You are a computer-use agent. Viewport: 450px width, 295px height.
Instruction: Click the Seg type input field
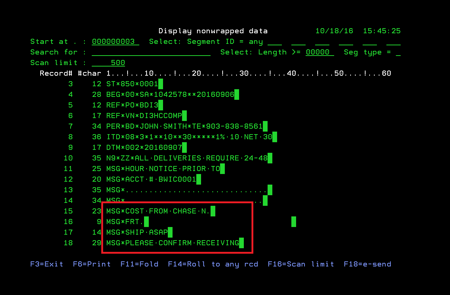[x=398, y=52]
